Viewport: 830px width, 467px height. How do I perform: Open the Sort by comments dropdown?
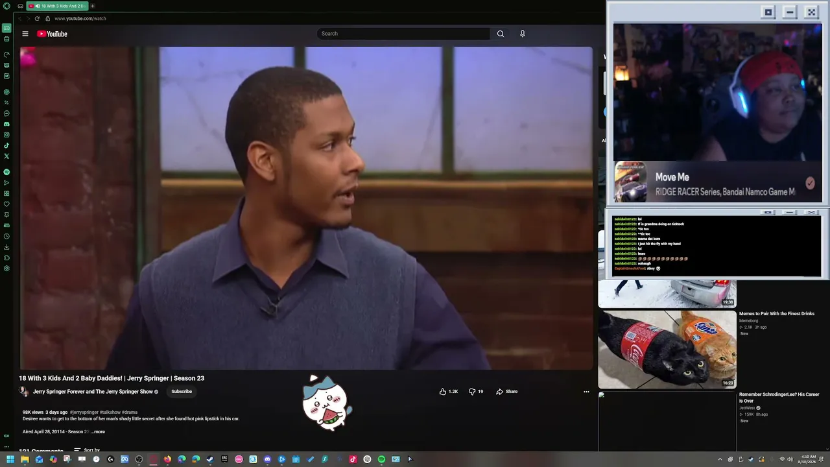click(87, 450)
